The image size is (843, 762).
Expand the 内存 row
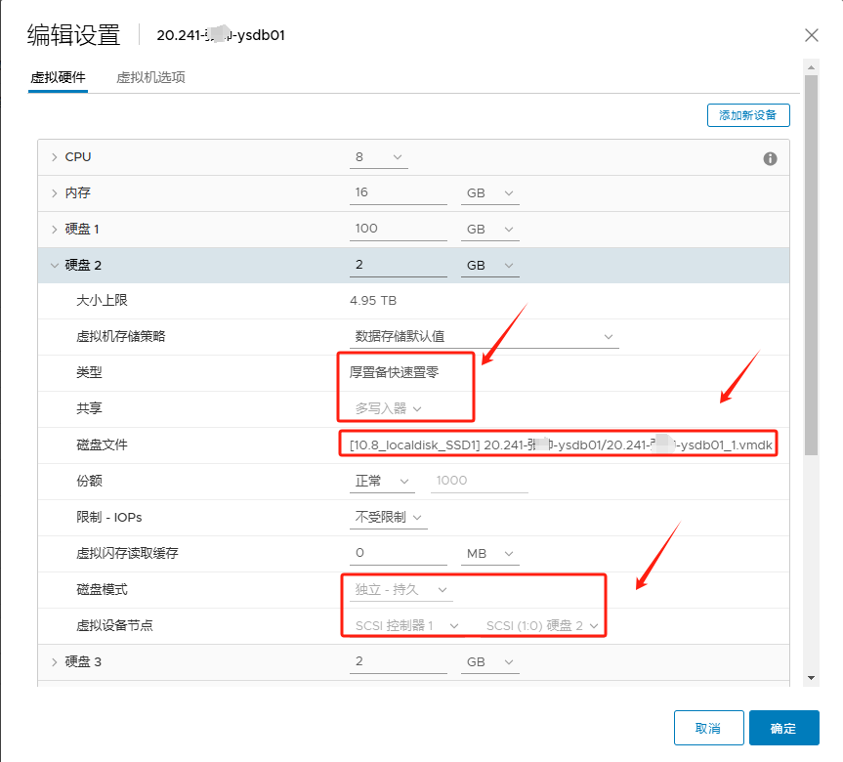pos(55,193)
